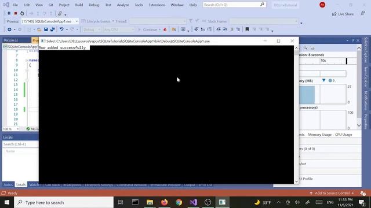Open Git menu
Screen dimensions: 371x208
(x=50, y=5)
